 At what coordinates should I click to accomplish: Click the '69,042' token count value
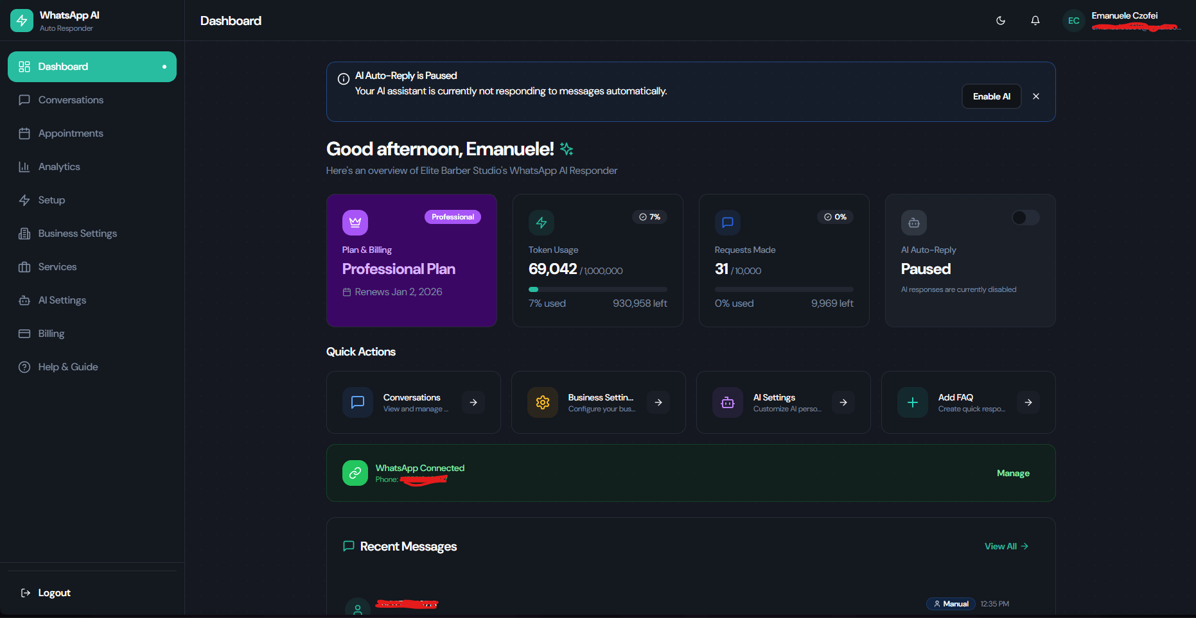[552, 269]
